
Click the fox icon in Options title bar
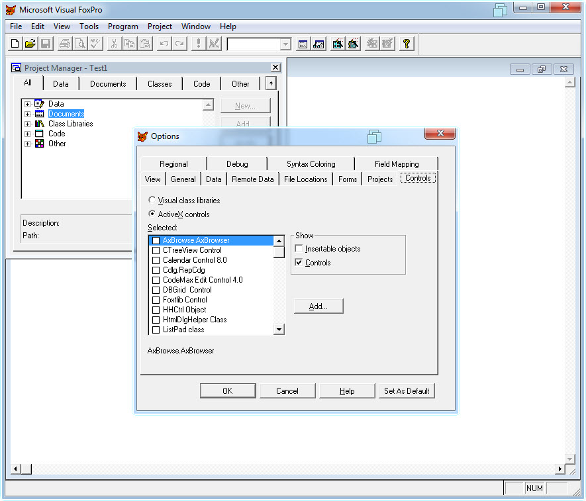tap(142, 136)
